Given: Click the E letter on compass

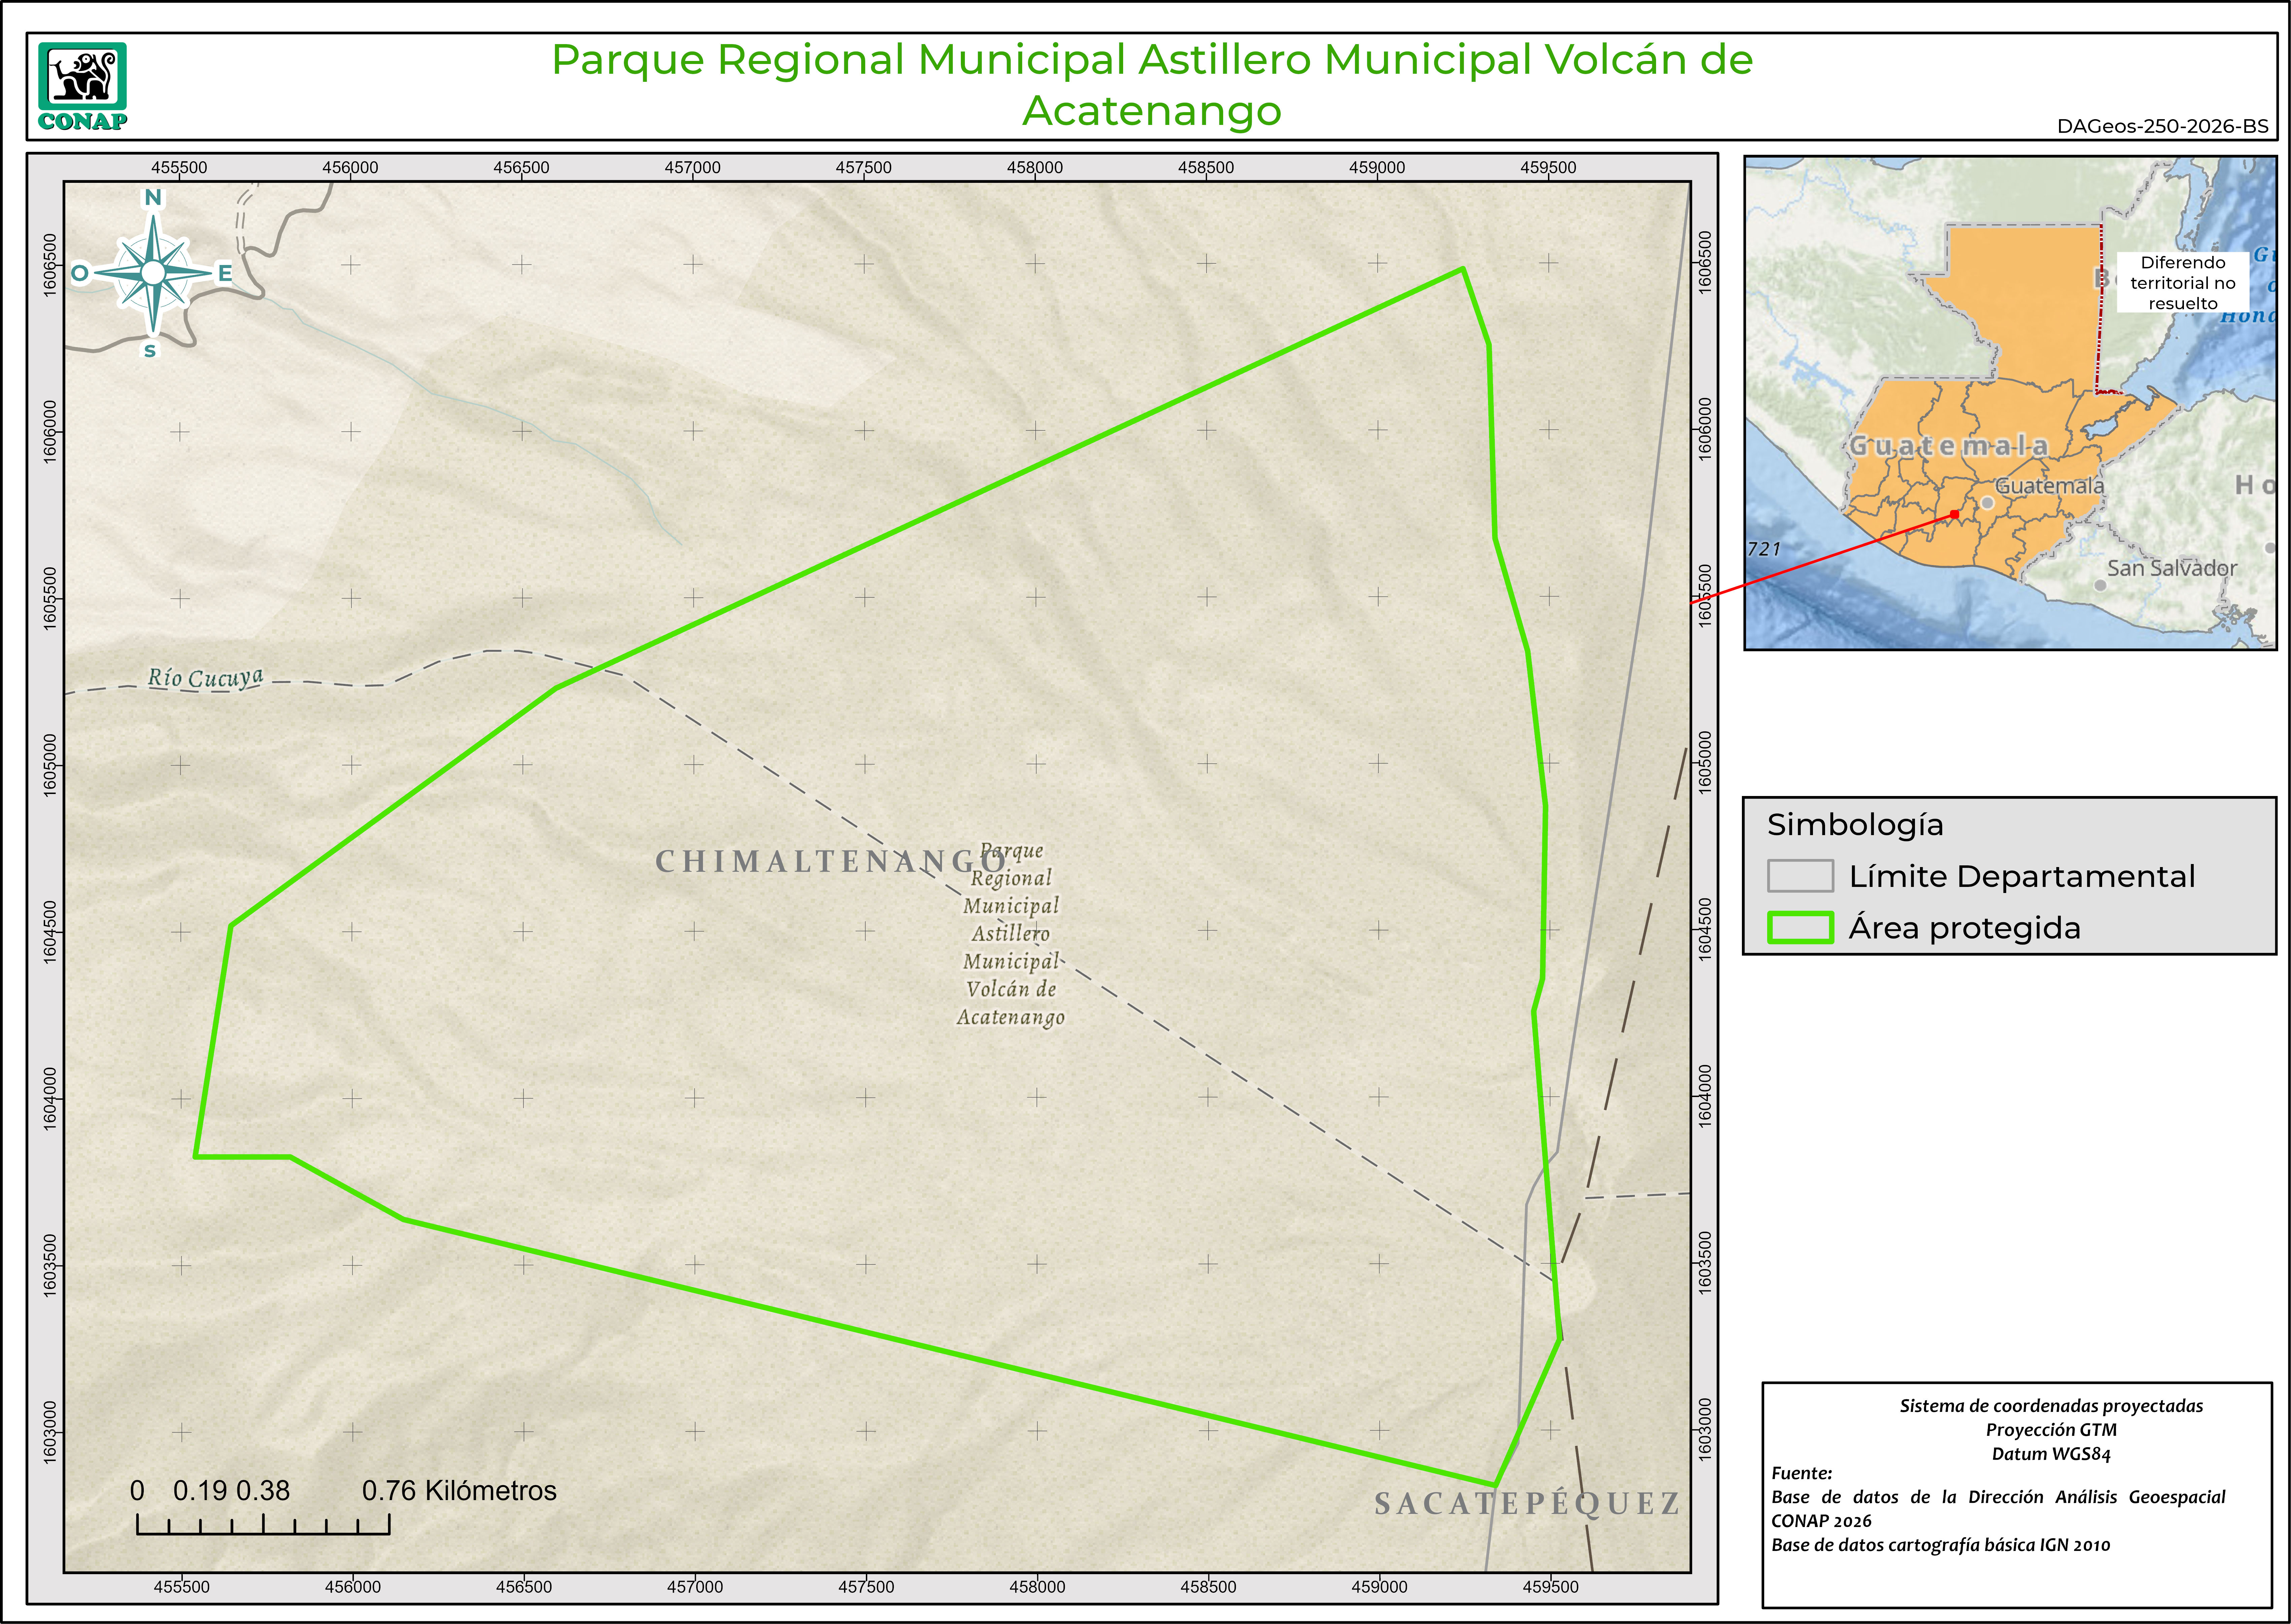Looking at the screenshot, I should (x=225, y=273).
